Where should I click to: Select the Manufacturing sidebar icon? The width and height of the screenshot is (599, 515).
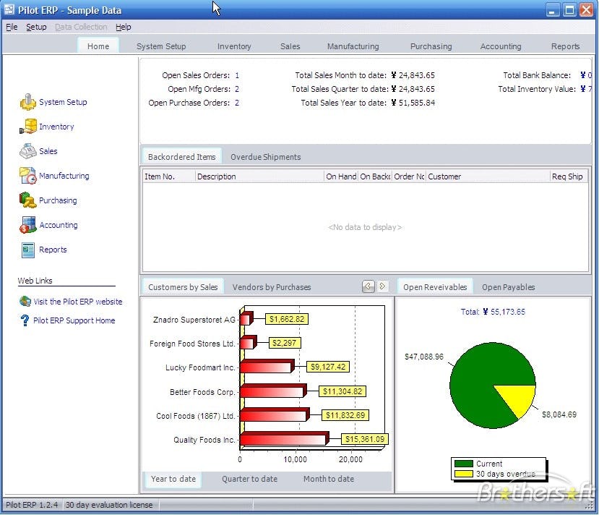click(x=28, y=176)
